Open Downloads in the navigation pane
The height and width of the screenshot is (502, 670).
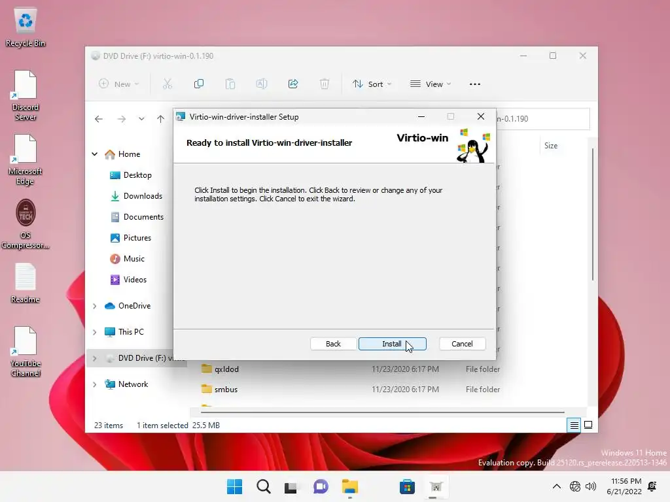(x=136, y=196)
